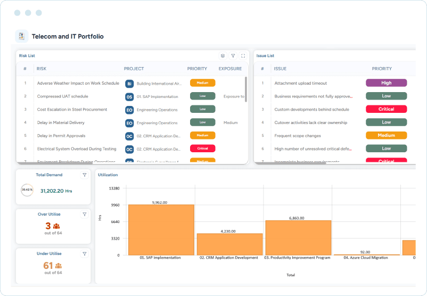Sort Risk List by RISK column header

point(42,69)
